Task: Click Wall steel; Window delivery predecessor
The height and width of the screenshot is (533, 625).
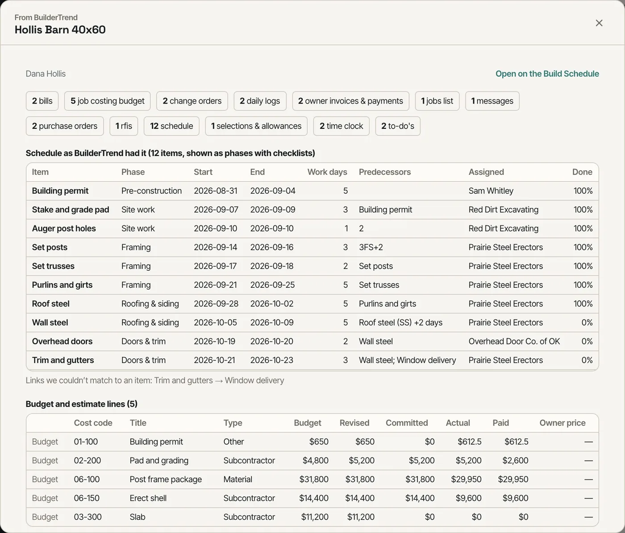Action: click(x=408, y=360)
